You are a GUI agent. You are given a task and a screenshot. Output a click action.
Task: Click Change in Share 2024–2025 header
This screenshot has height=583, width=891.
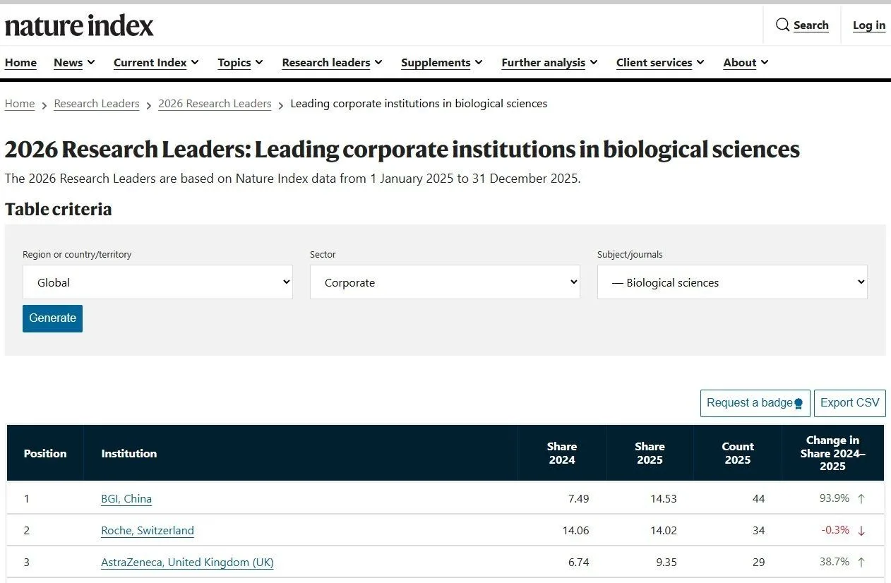pos(832,453)
